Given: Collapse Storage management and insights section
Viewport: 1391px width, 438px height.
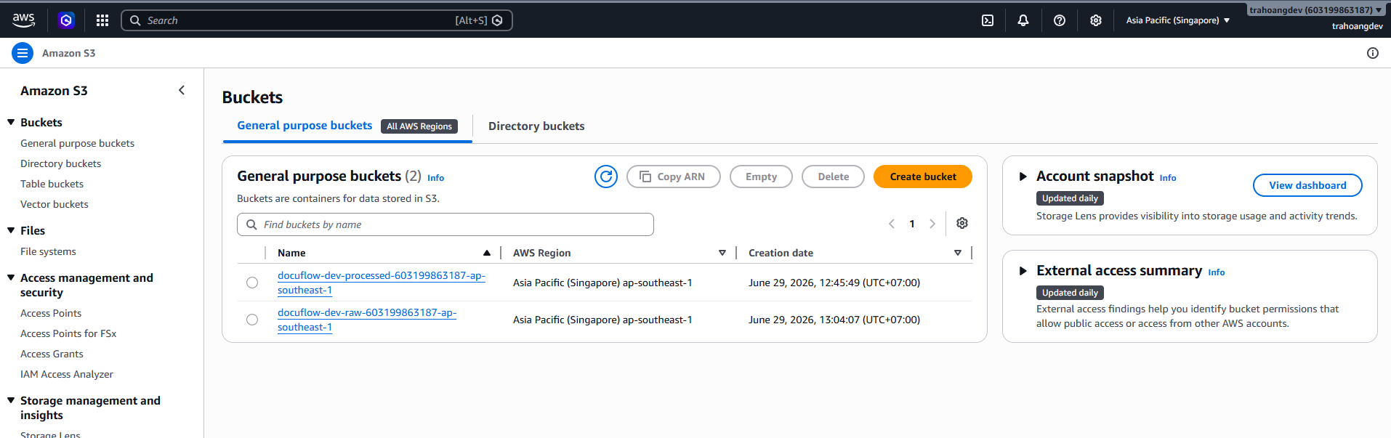Looking at the screenshot, I should click(11, 400).
